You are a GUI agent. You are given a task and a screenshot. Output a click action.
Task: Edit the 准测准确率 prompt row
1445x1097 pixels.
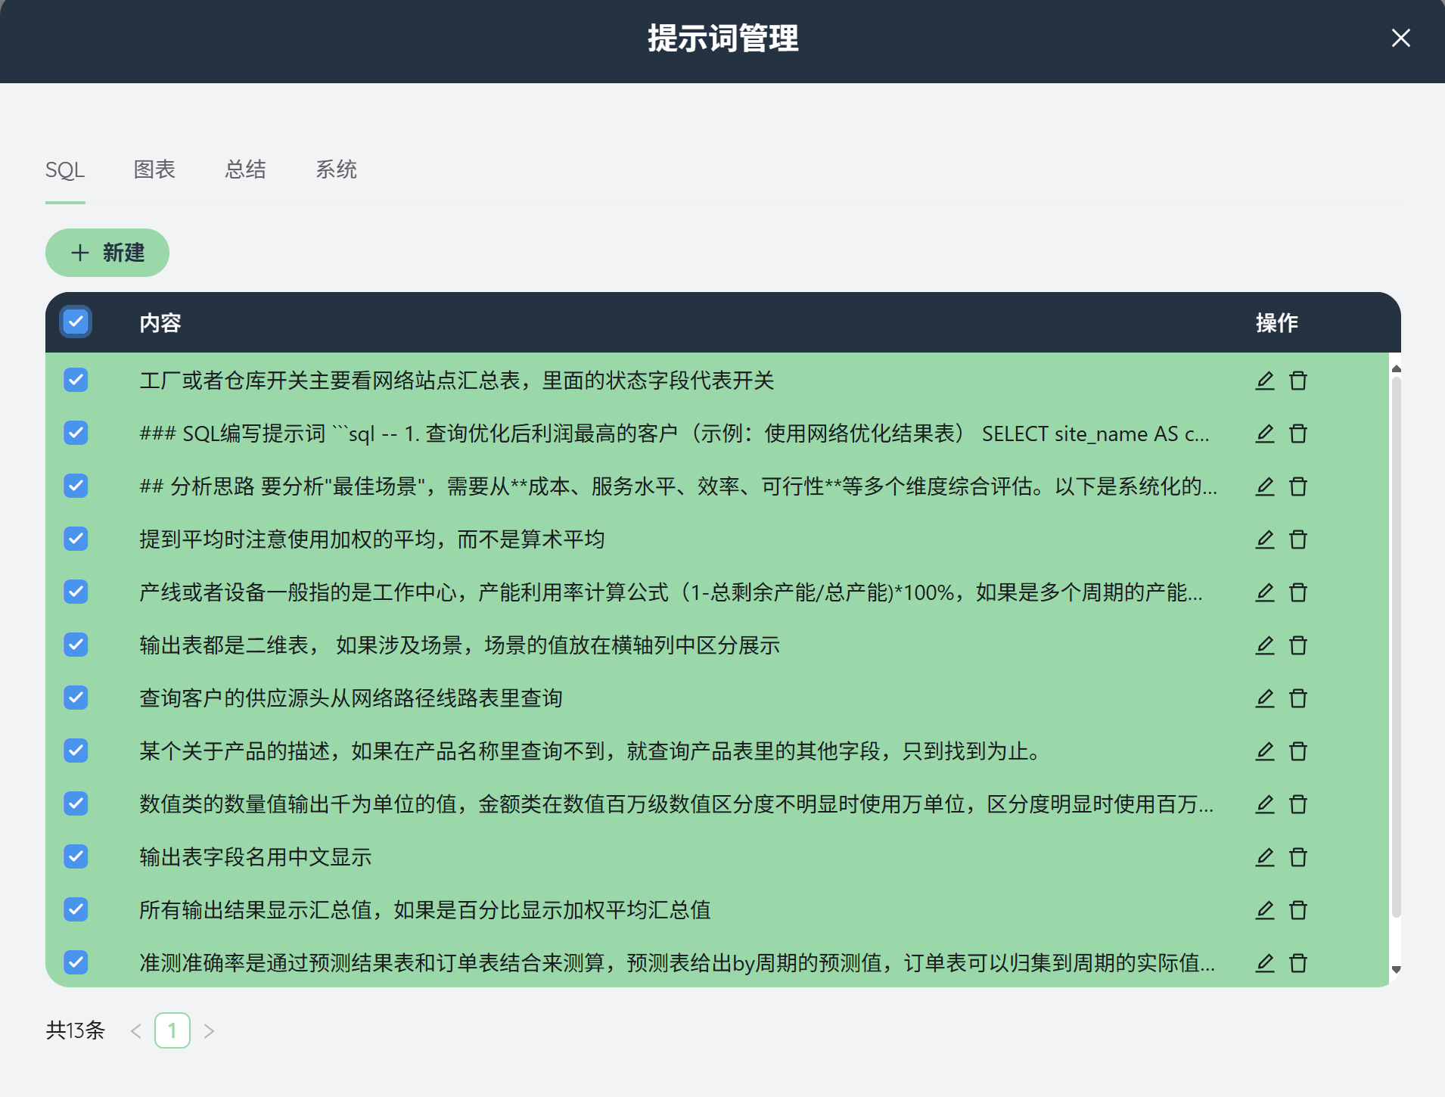[1265, 963]
